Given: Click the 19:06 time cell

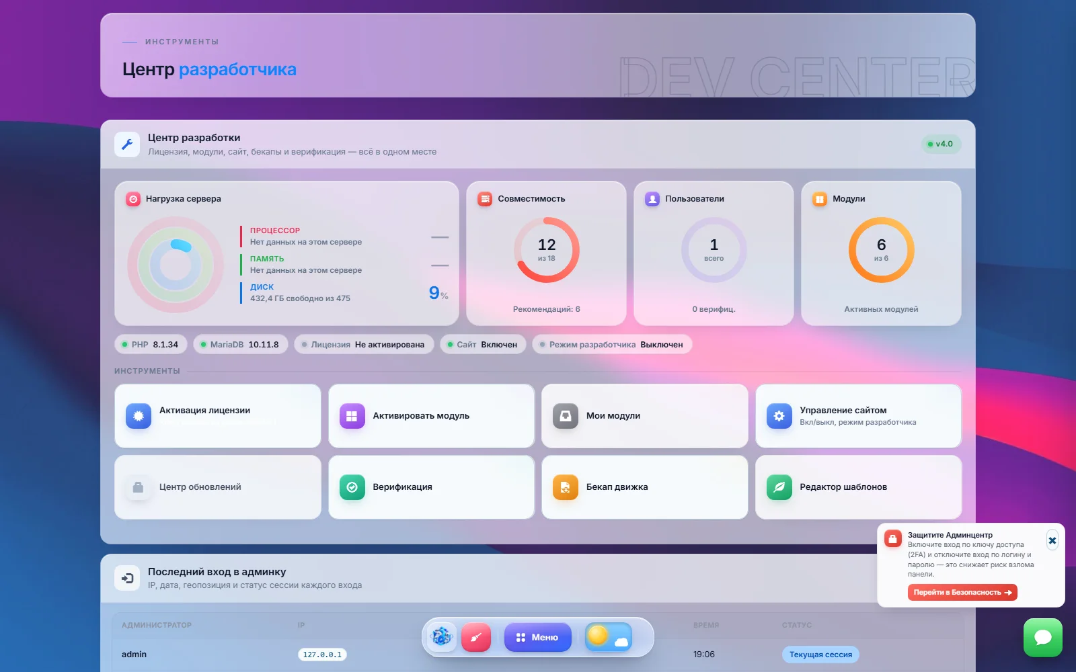Looking at the screenshot, I should 704,655.
